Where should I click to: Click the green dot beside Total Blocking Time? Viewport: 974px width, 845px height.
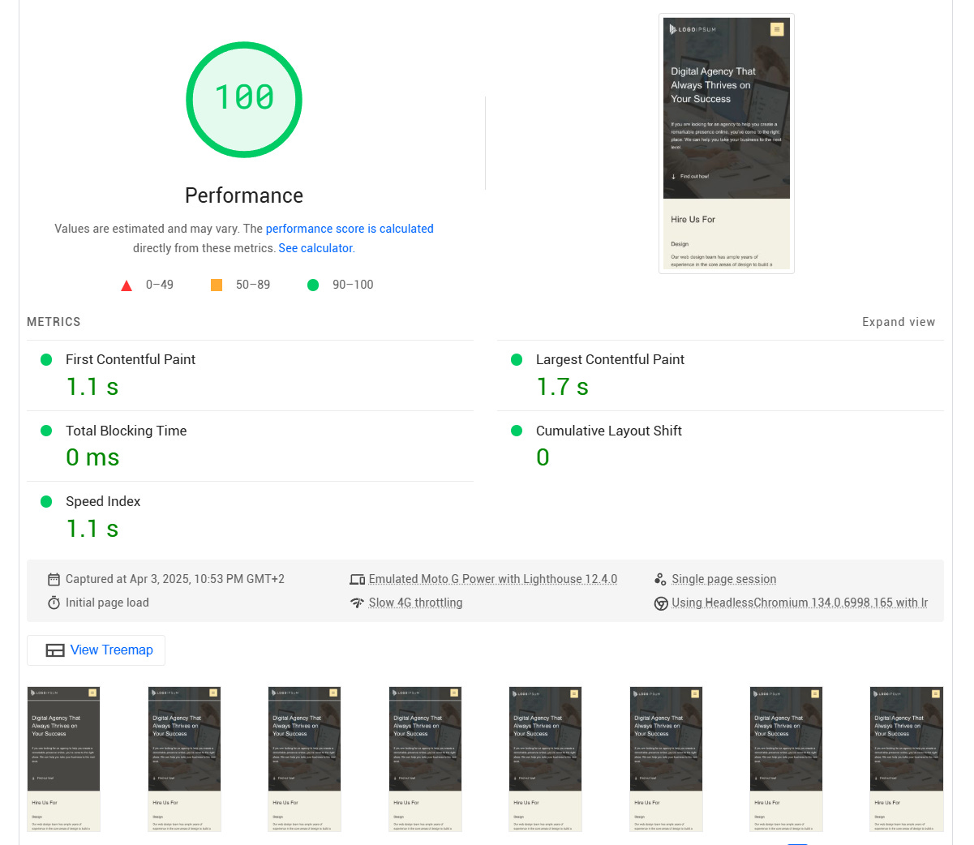tap(46, 431)
